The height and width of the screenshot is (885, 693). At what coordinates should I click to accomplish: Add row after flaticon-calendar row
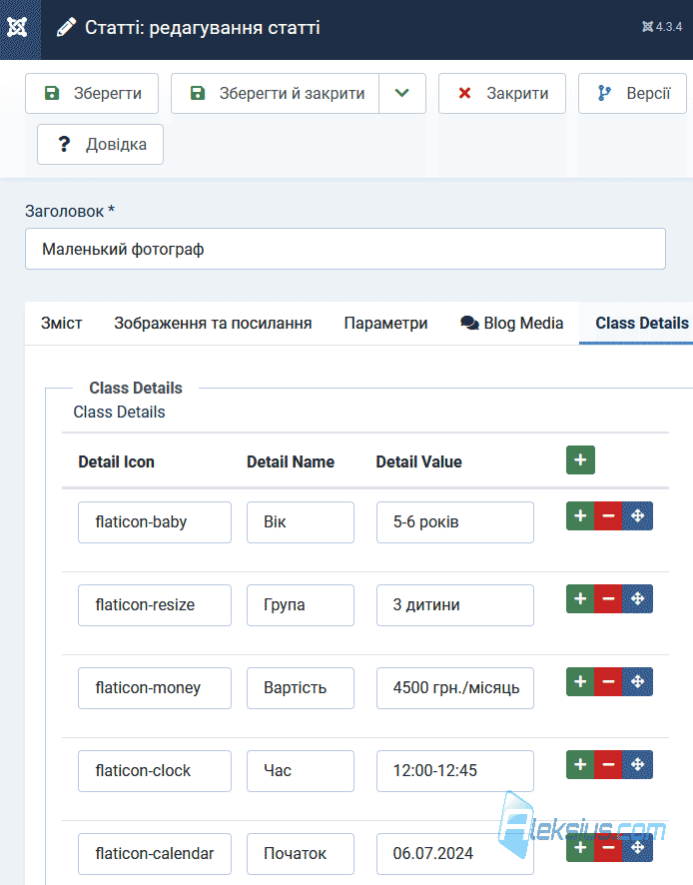(x=580, y=848)
